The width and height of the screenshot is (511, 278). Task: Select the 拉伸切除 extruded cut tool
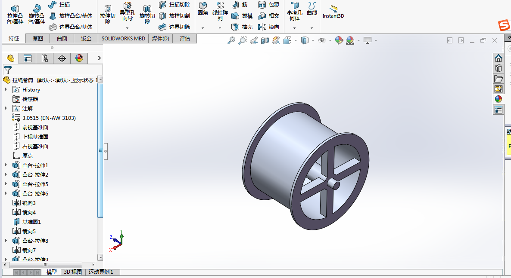[108, 14]
